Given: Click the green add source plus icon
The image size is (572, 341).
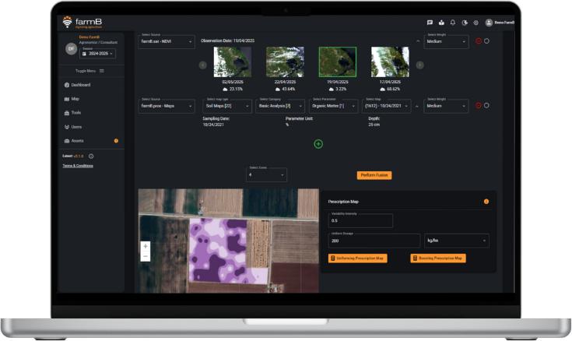Looking at the screenshot, I should 318,144.
